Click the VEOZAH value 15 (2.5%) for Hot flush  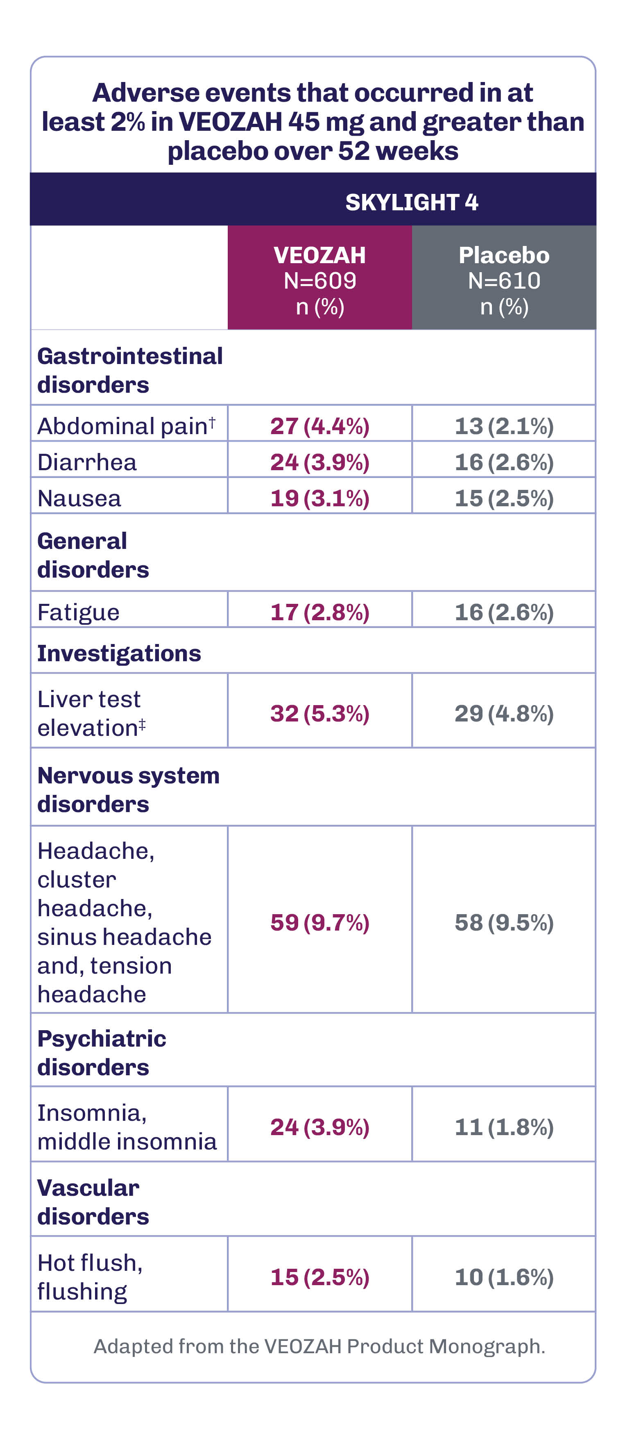pyautogui.click(x=319, y=1277)
